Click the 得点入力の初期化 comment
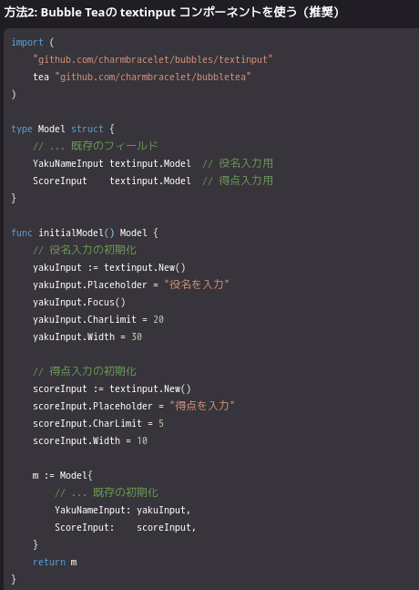 [85, 371]
